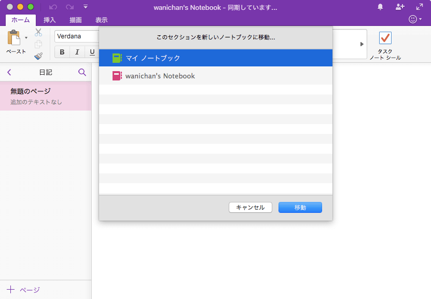
Task: Select wanichan's Notebook in the list
Action: (216, 76)
